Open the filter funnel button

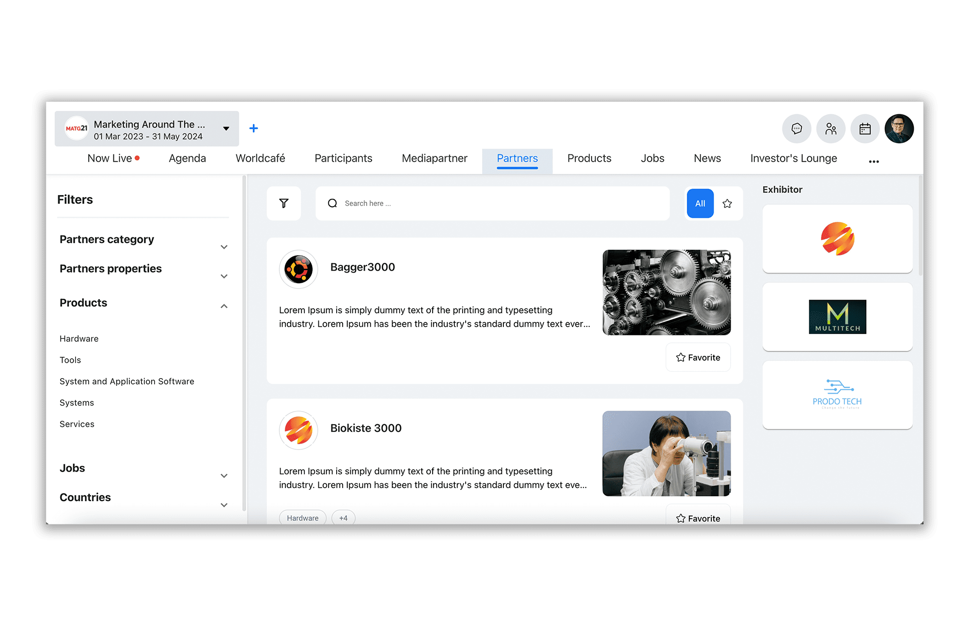point(284,203)
